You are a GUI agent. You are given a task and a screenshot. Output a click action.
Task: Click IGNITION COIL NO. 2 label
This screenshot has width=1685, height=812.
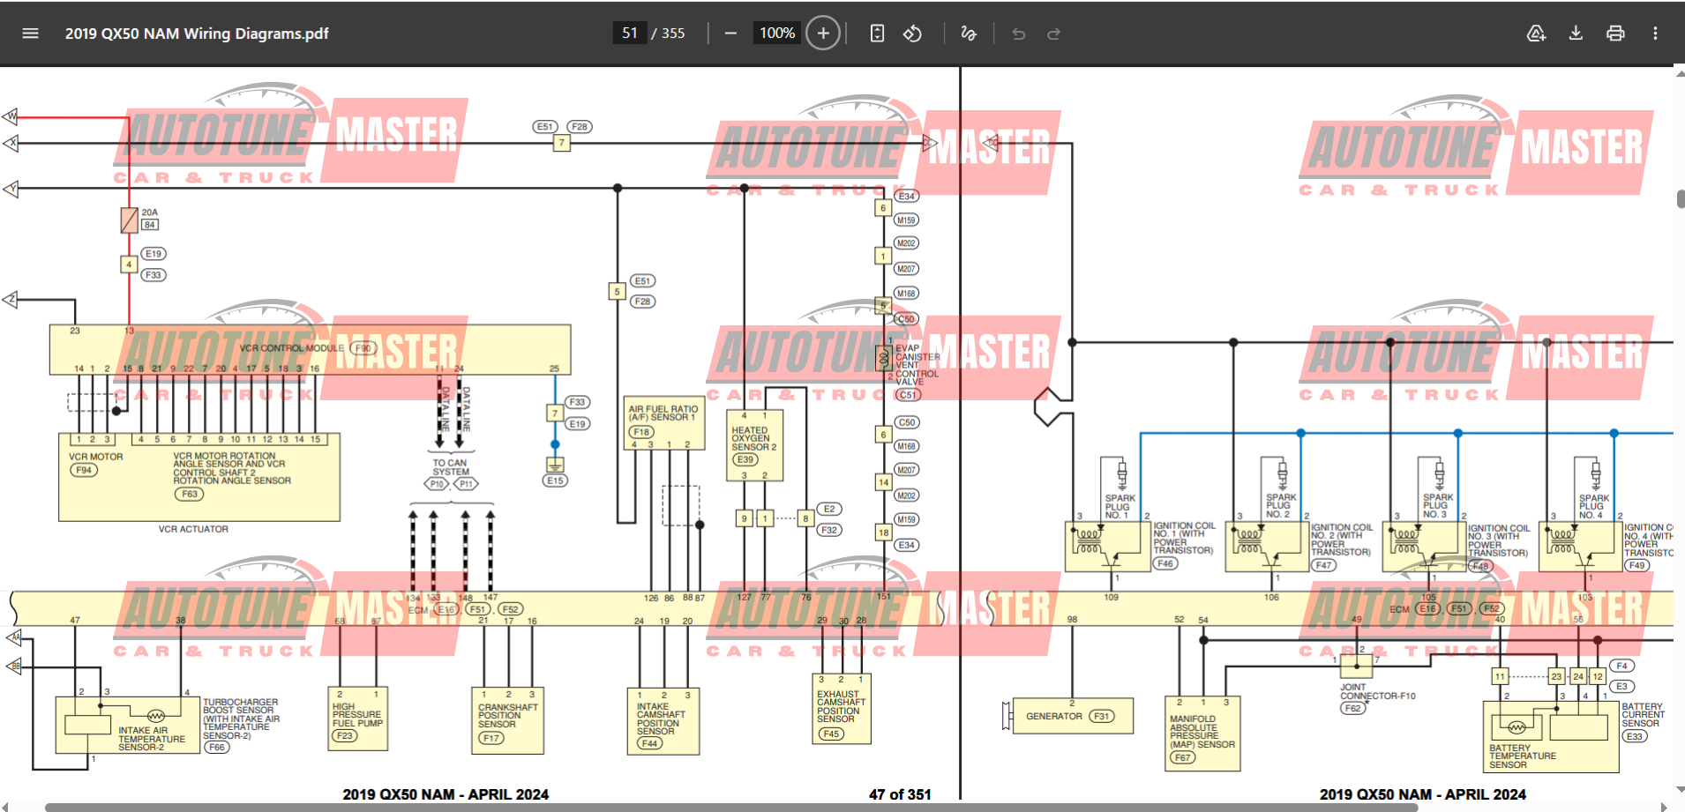coord(1341,540)
